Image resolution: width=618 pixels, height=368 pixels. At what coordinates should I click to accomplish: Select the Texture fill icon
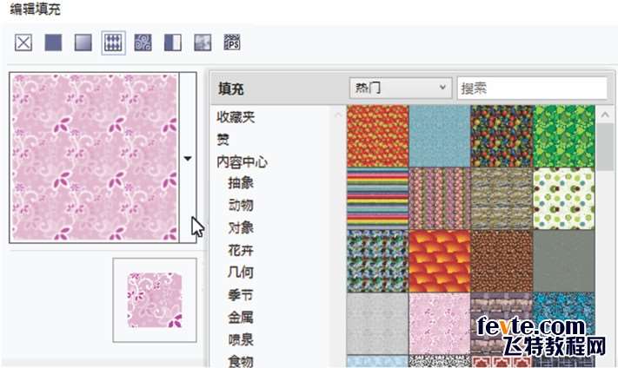click(x=203, y=43)
